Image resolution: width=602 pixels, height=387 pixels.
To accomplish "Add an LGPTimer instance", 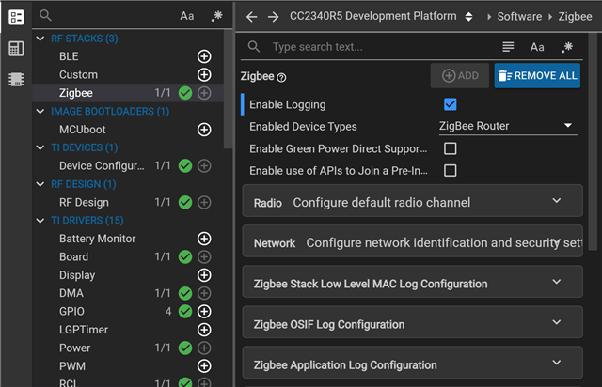I will pos(204,330).
